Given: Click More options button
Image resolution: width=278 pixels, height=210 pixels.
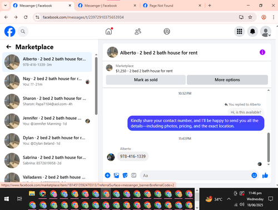Looking at the screenshot, I should coord(227,80).
